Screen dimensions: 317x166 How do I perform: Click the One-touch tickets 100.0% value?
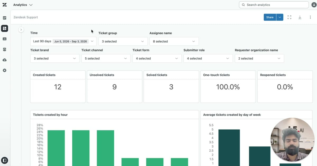click(228, 87)
